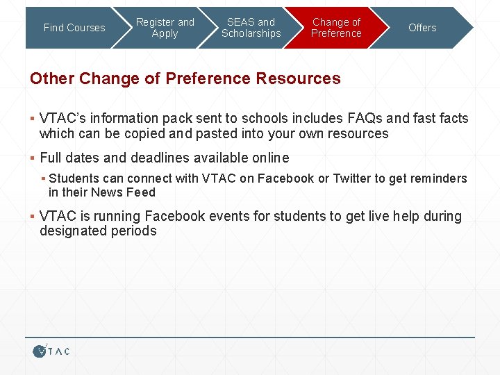Screen dimensions: 500x375
Task: Click the designated periods text
Action: tap(98, 231)
